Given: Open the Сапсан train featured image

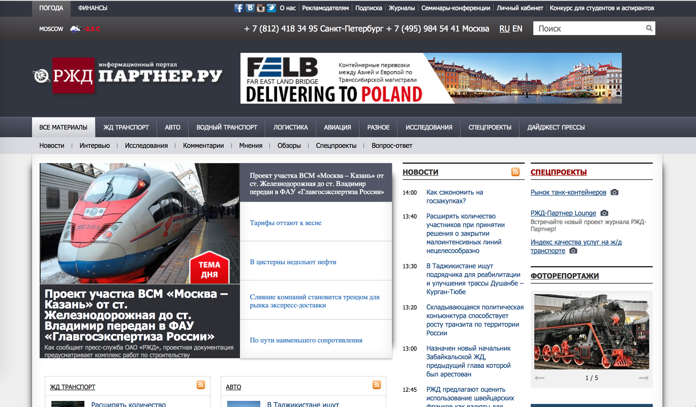Looking at the screenshot, I should point(140,223).
